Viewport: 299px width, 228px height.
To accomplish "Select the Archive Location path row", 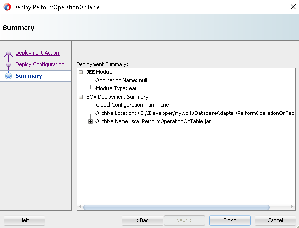I will coord(196,113).
